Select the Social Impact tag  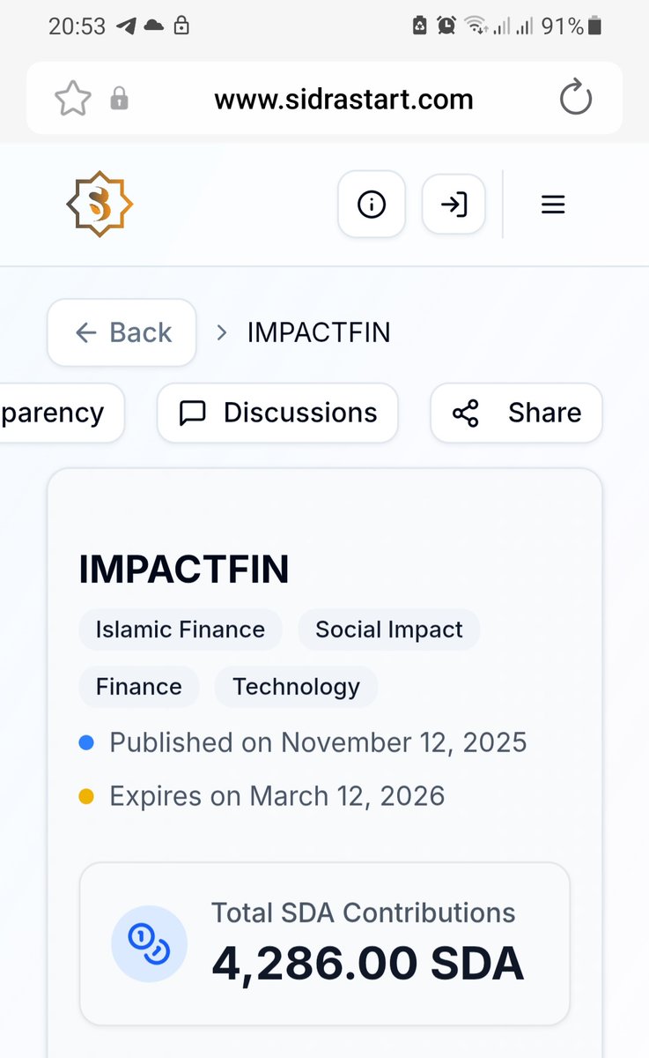[389, 630]
